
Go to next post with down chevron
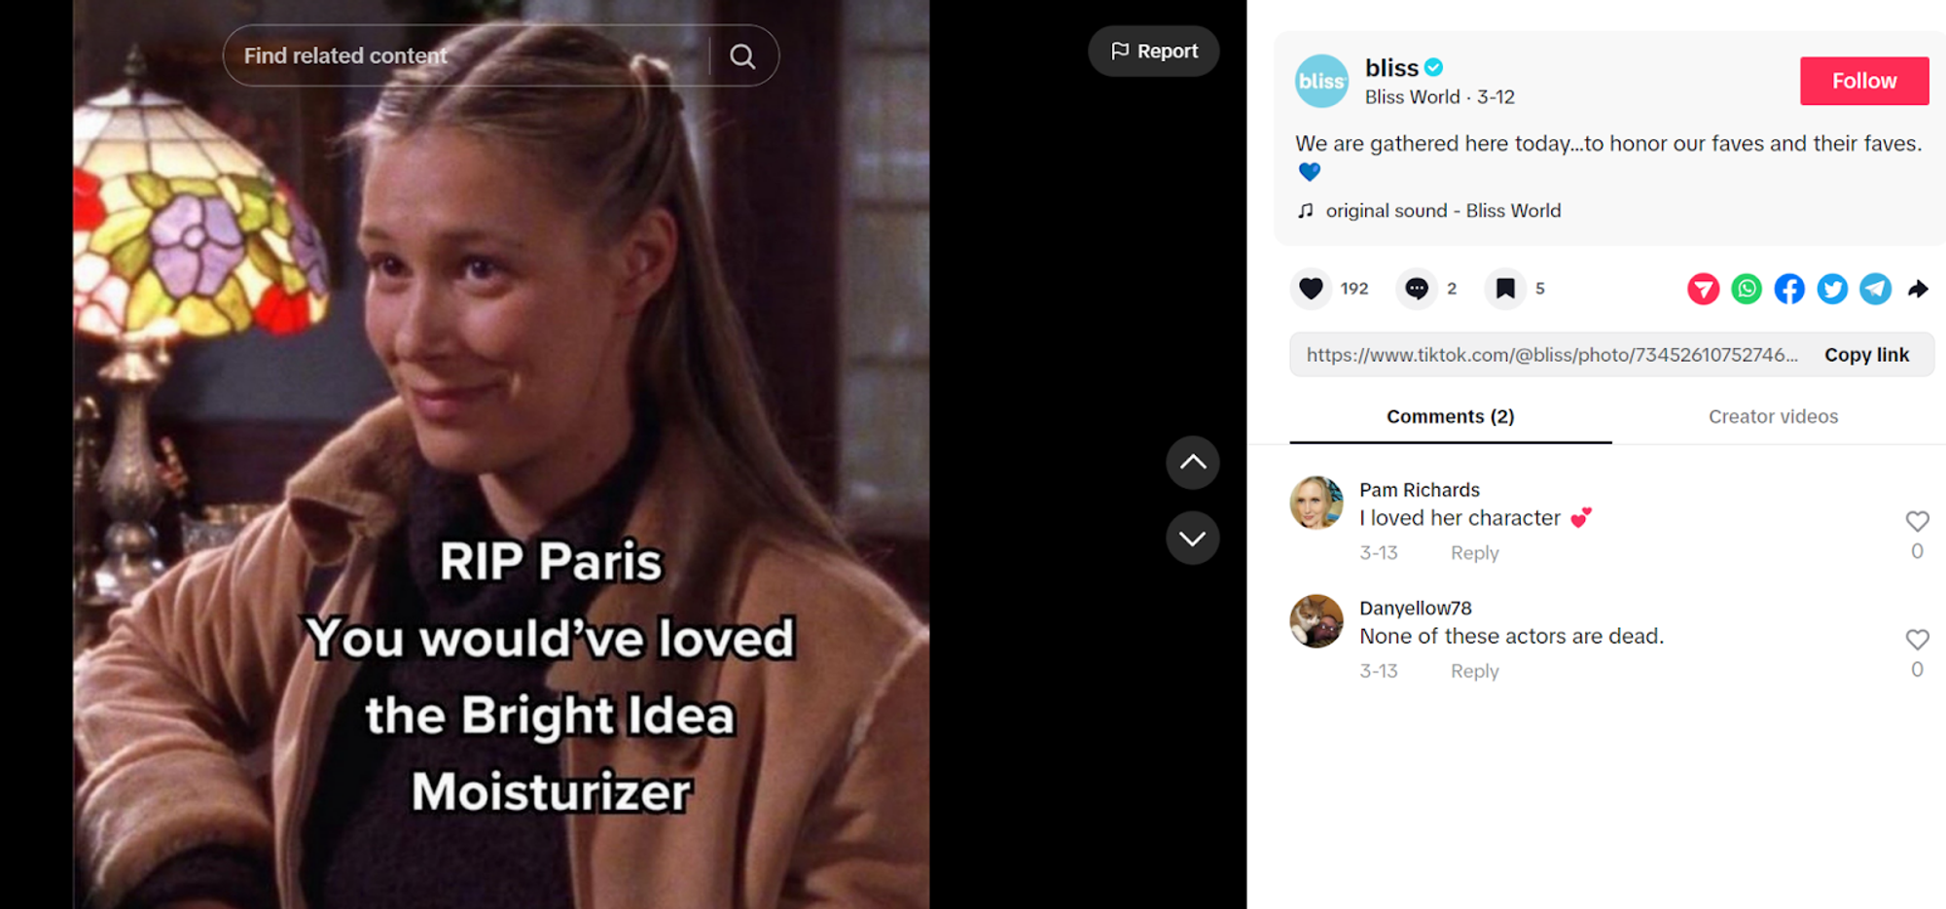pyautogui.click(x=1193, y=538)
